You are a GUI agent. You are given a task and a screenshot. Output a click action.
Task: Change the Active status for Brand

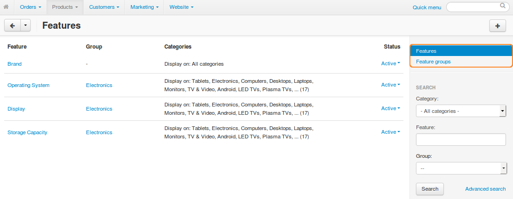390,63
